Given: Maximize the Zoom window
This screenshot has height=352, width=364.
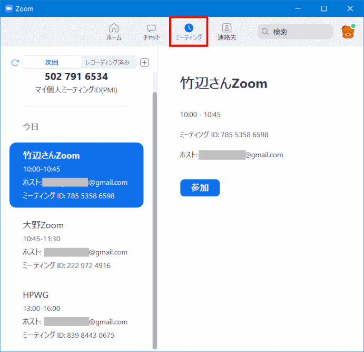Looking at the screenshot, I should tap(324, 8).
